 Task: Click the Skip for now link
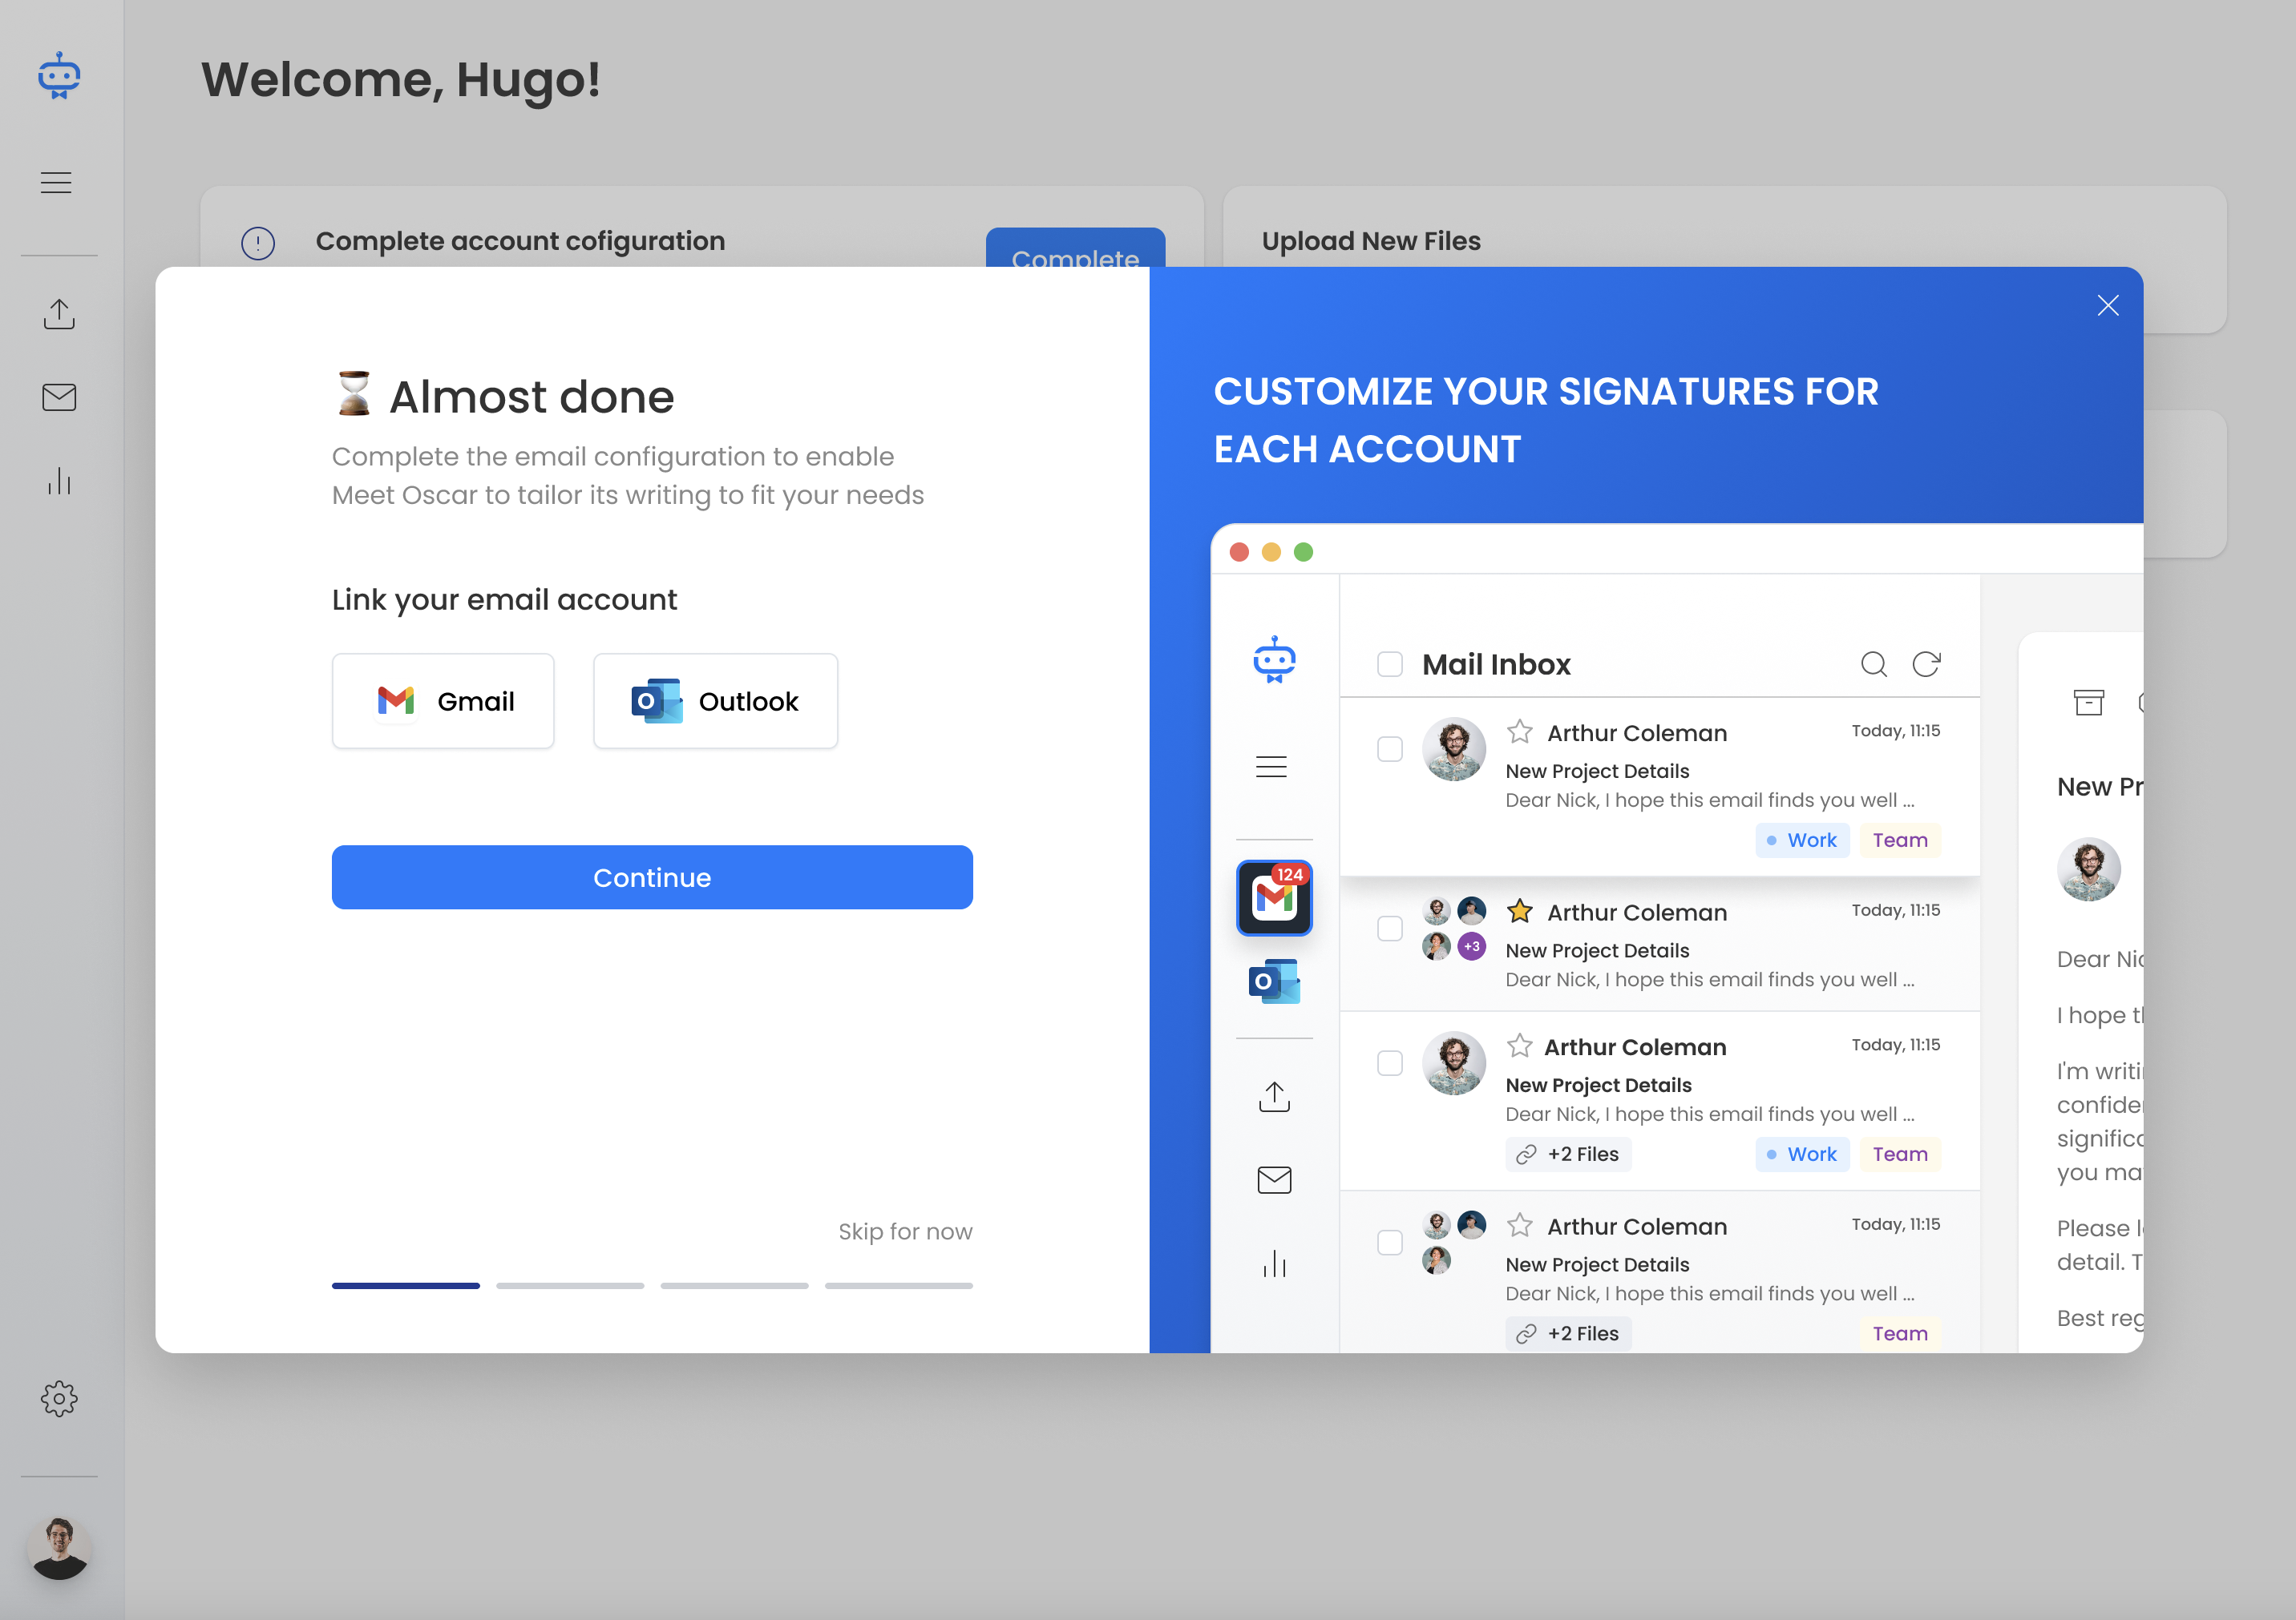[905, 1231]
